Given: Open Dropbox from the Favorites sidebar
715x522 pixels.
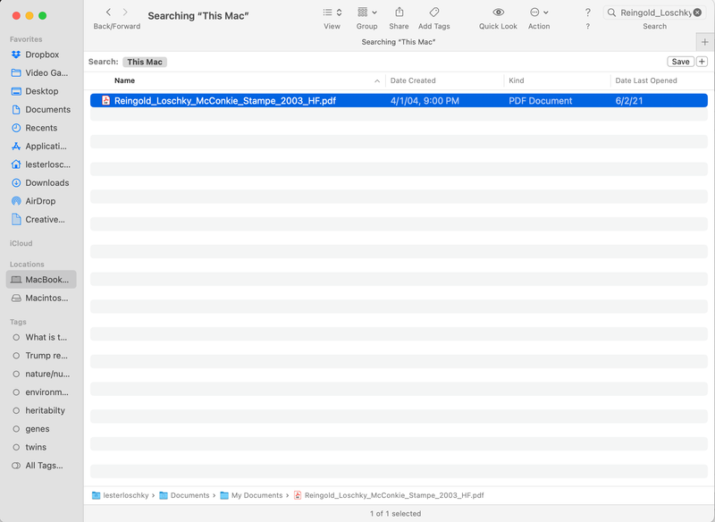Looking at the screenshot, I should [41, 55].
